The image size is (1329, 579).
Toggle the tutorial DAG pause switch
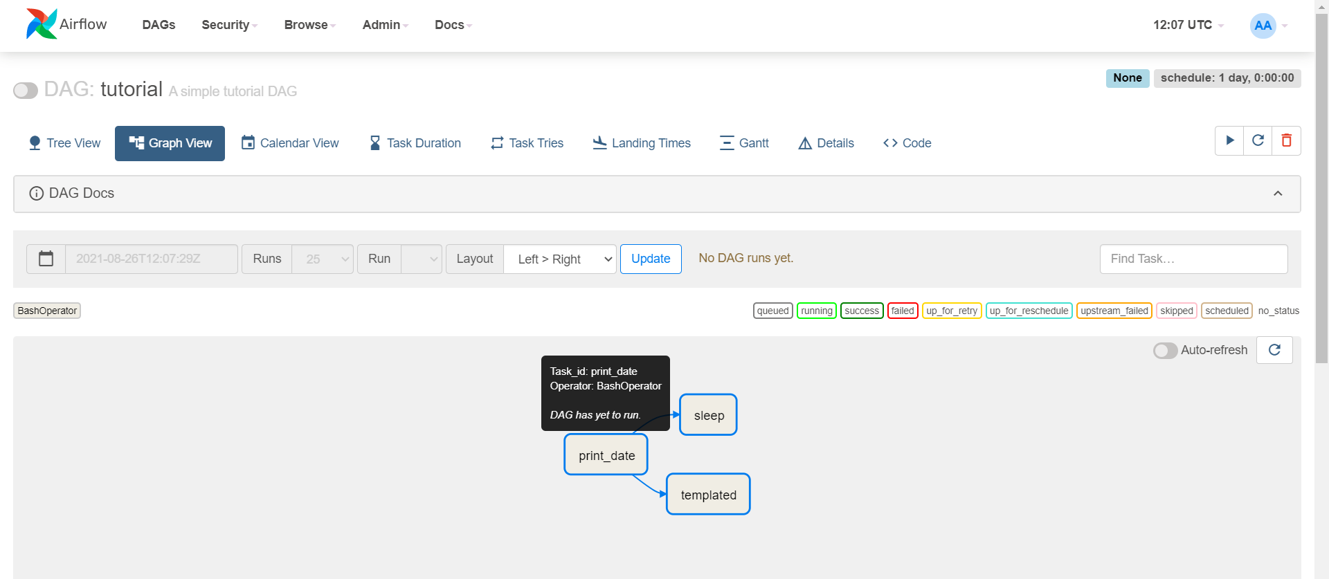[x=26, y=91]
